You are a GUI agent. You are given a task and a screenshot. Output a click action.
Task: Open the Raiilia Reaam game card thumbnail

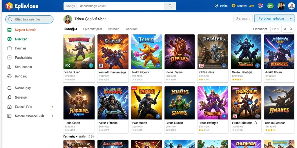click(180, 51)
